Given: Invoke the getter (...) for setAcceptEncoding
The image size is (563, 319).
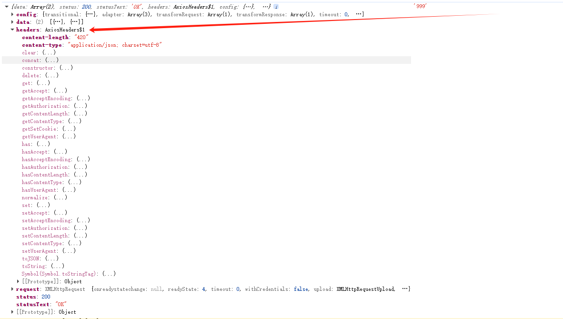Looking at the screenshot, I should [83, 220].
